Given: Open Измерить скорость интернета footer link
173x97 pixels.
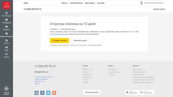Looking at the screenshot, I should pyautogui.click(x=143, y=82).
